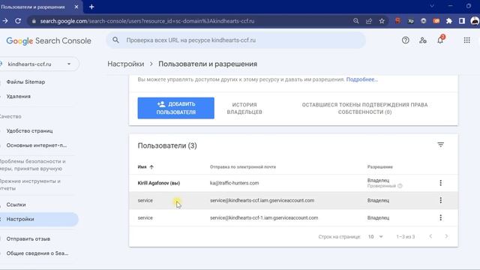The height and width of the screenshot is (270, 480).
Task: Open more options for service@kindhearts-ccf-1 row
Action: coord(440,217)
